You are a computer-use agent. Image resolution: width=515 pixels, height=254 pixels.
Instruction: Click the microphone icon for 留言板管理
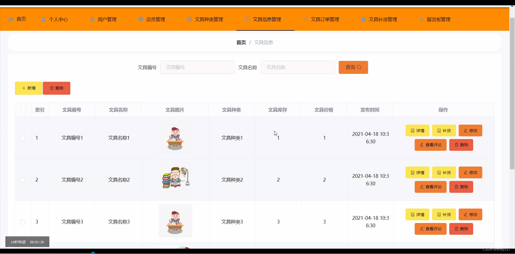tap(421, 19)
